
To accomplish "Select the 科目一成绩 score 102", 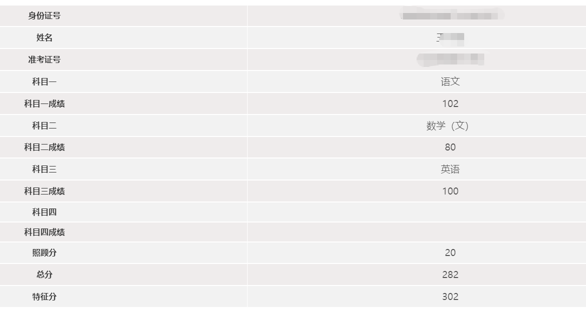I will pos(450,104).
